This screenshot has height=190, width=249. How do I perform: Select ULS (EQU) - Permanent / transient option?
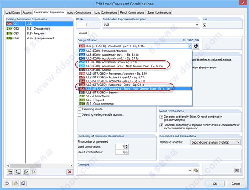pos(135,51)
